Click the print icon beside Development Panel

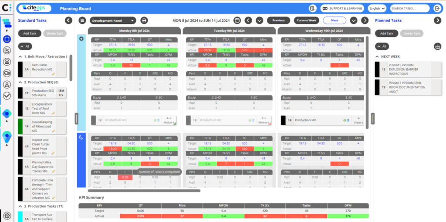click(144, 20)
